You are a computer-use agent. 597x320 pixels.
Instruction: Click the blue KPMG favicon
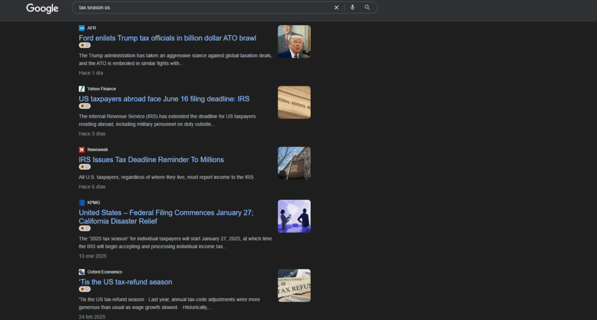pyautogui.click(x=82, y=203)
